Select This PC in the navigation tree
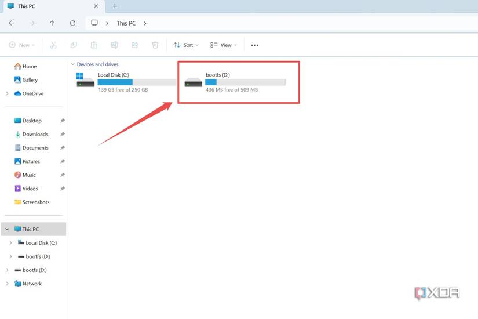Image resolution: width=478 pixels, height=319 pixels. [34, 229]
